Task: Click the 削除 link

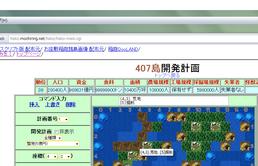Action: point(71,104)
